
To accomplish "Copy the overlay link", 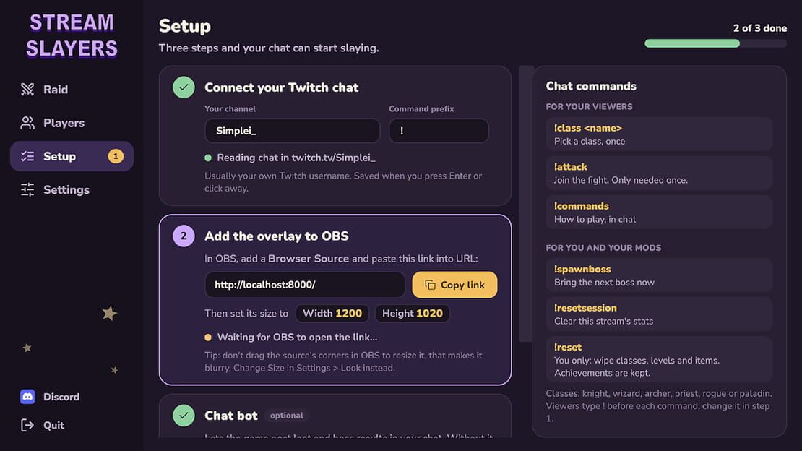I will pos(454,285).
